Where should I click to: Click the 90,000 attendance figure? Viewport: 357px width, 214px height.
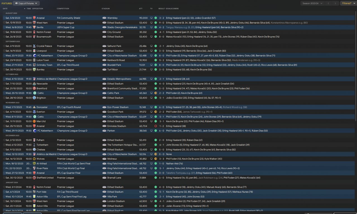click(143, 18)
